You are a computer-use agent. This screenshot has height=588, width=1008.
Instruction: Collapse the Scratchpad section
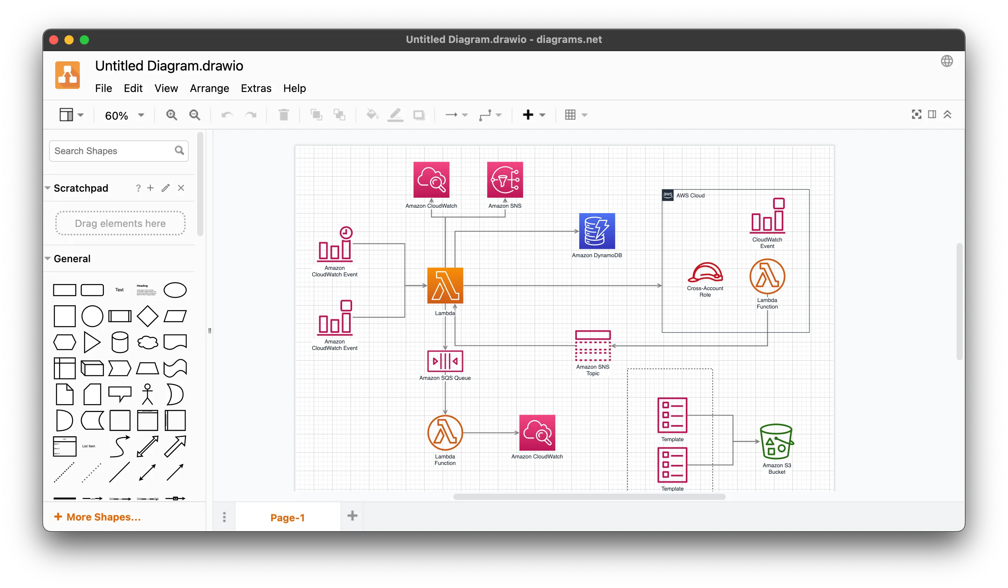(x=48, y=187)
